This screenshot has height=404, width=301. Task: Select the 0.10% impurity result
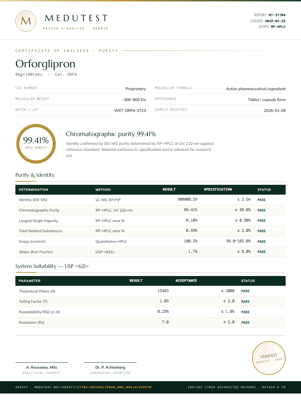pyautogui.click(x=191, y=221)
